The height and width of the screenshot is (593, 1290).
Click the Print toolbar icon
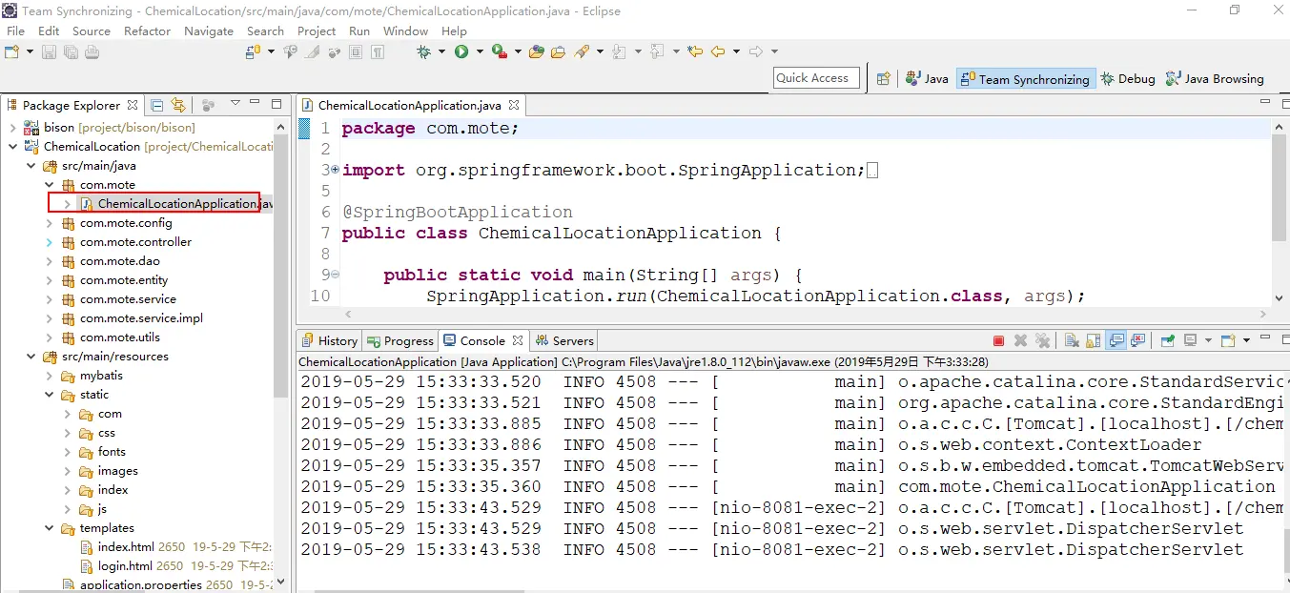tap(92, 51)
